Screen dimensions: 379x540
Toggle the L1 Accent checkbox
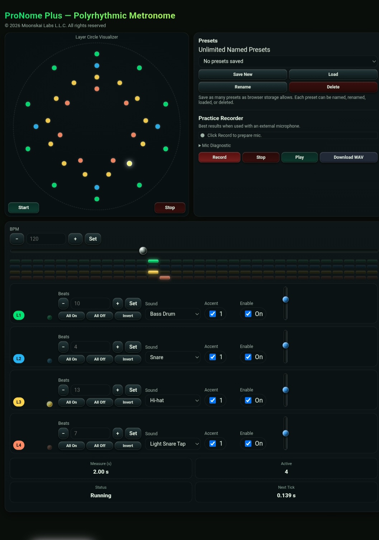tap(213, 314)
